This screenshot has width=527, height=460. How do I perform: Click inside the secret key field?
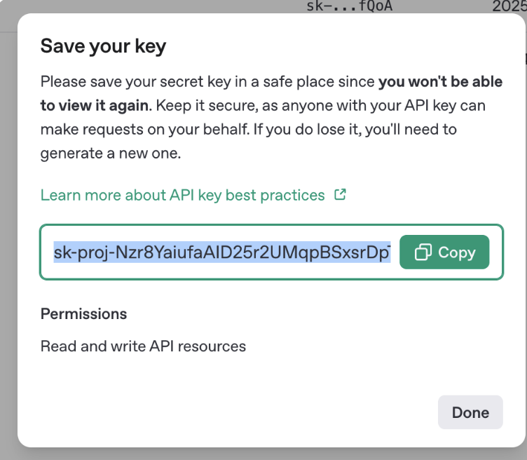click(x=221, y=252)
